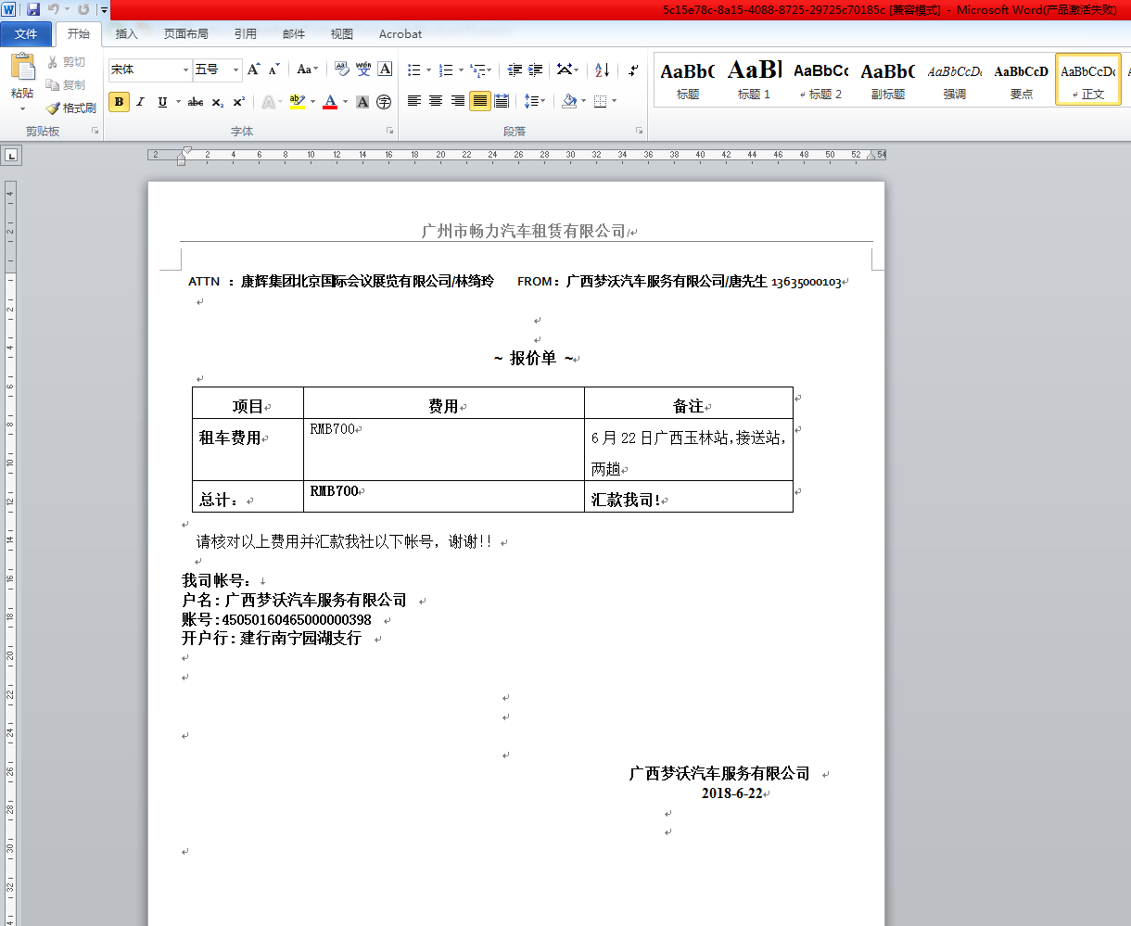
Task: Toggle Italic formatting
Action: pos(141,102)
